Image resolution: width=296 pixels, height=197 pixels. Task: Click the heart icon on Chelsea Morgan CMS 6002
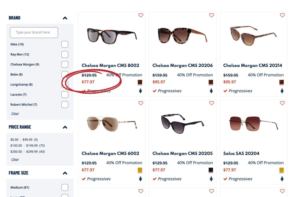point(141,103)
